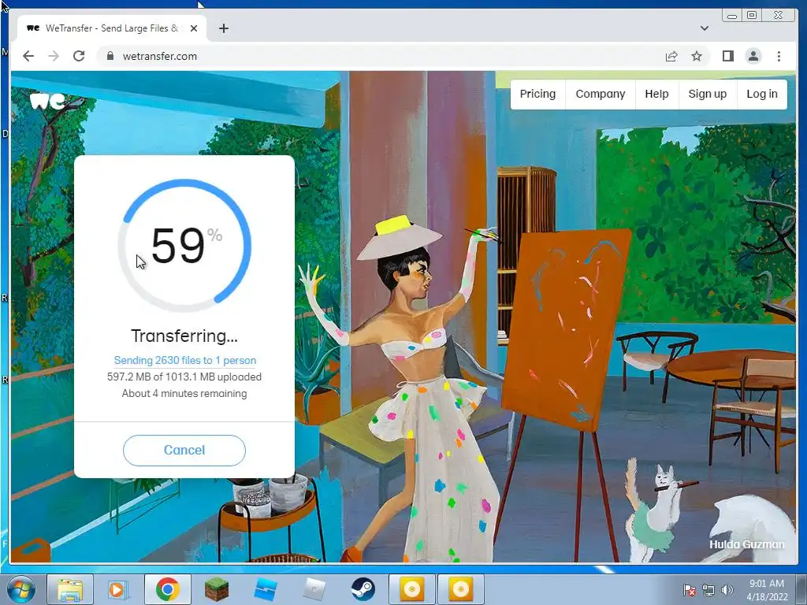Open the Sign up page
This screenshot has height=605, width=807.
[708, 95]
